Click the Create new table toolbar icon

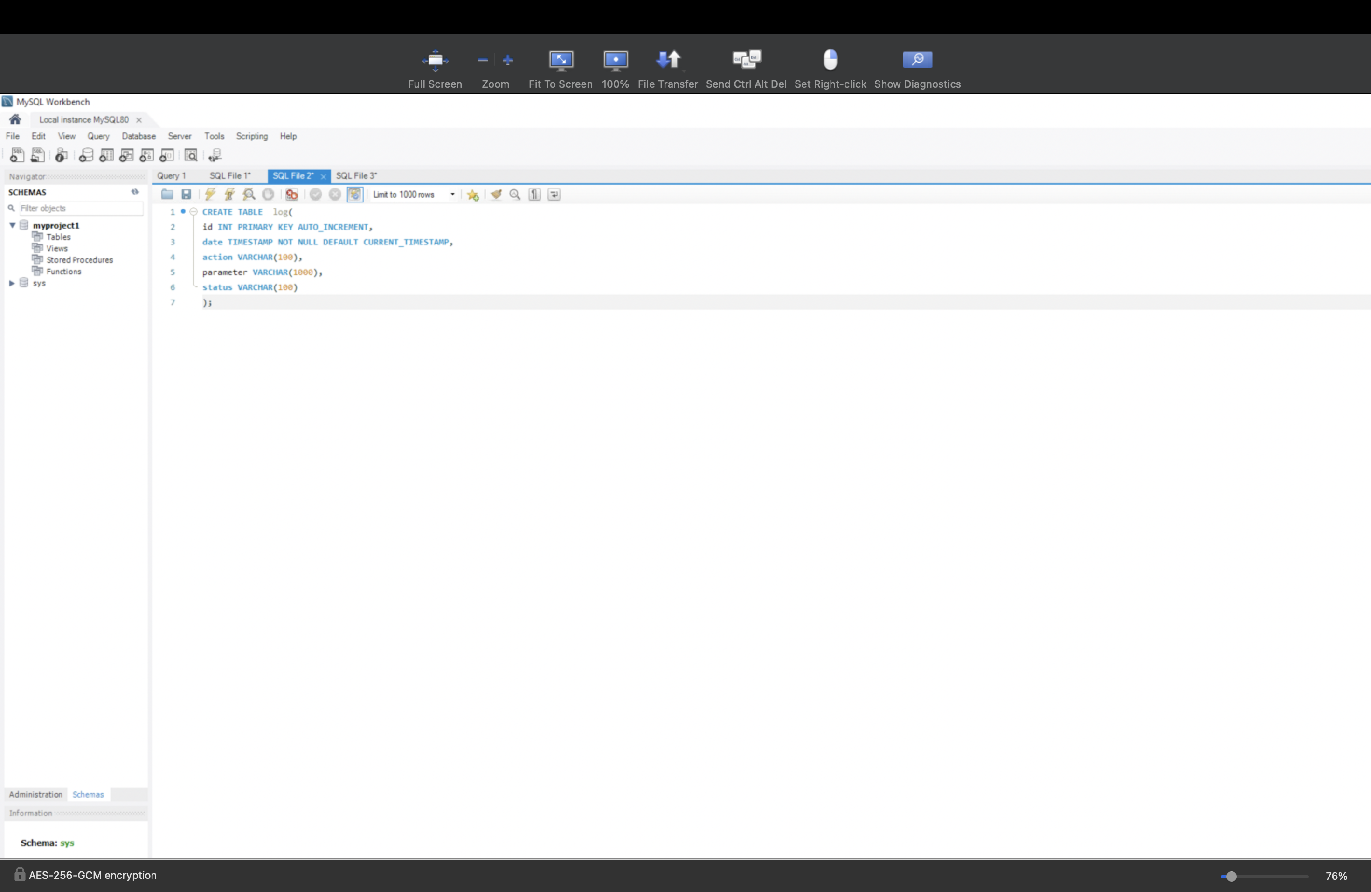click(x=106, y=155)
